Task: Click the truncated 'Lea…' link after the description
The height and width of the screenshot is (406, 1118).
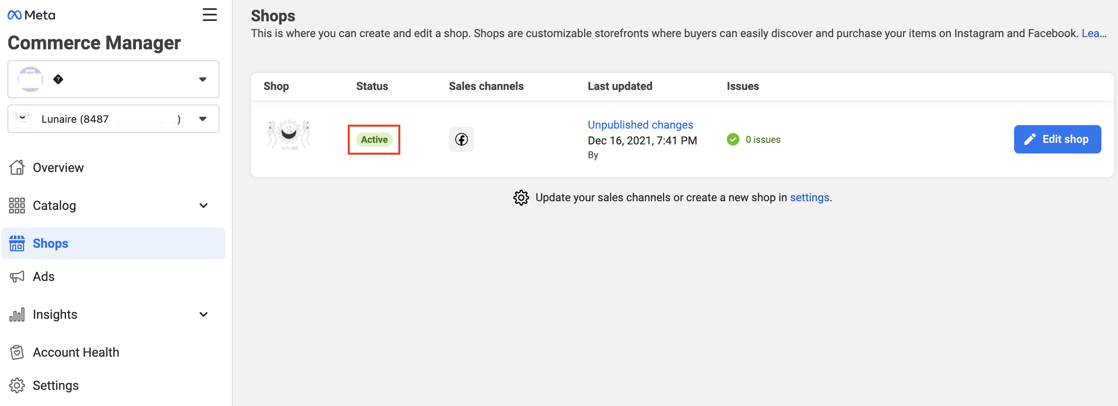Action: tap(1094, 34)
